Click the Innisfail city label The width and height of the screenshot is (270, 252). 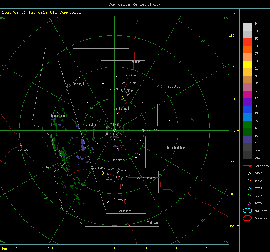(121, 108)
